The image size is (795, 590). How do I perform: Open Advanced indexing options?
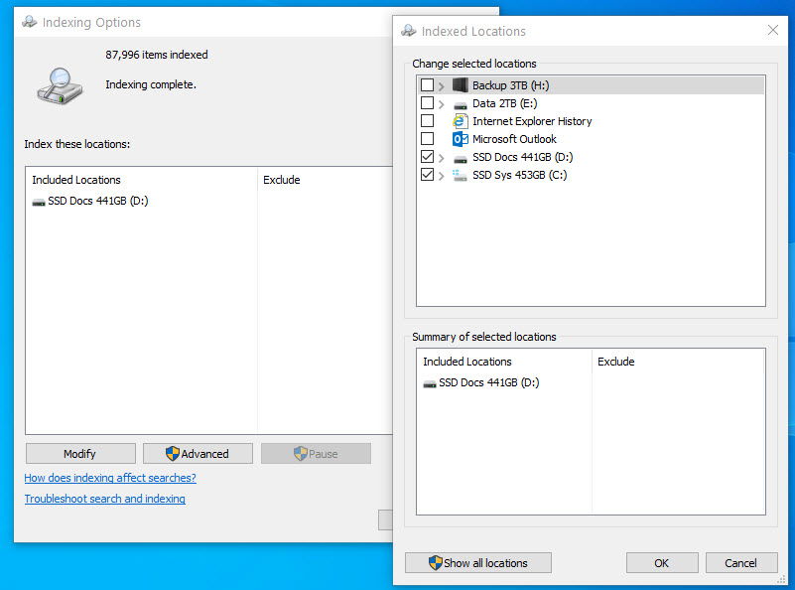pos(198,454)
